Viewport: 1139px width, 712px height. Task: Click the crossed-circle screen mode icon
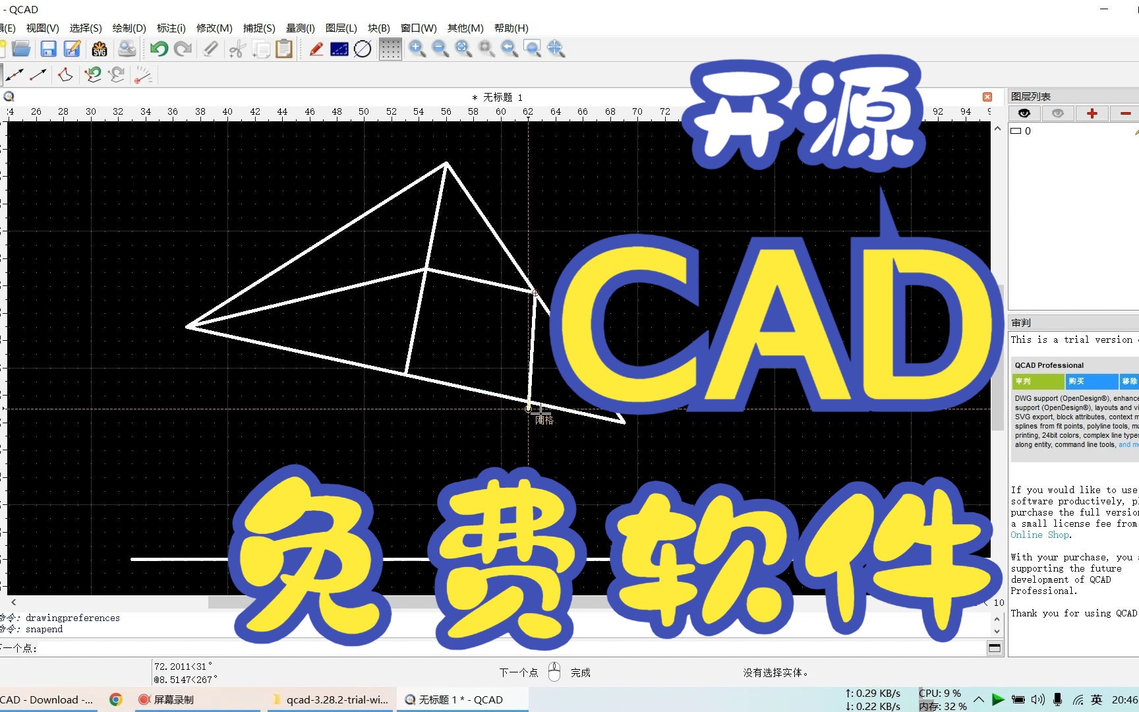(x=363, y=49)
